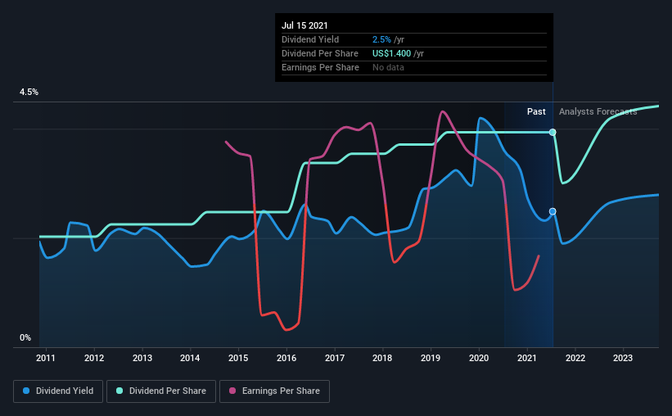Click the 2015 x-axis label
The height and width of the screenshot is (416, 672).
[x=238, y=358]
